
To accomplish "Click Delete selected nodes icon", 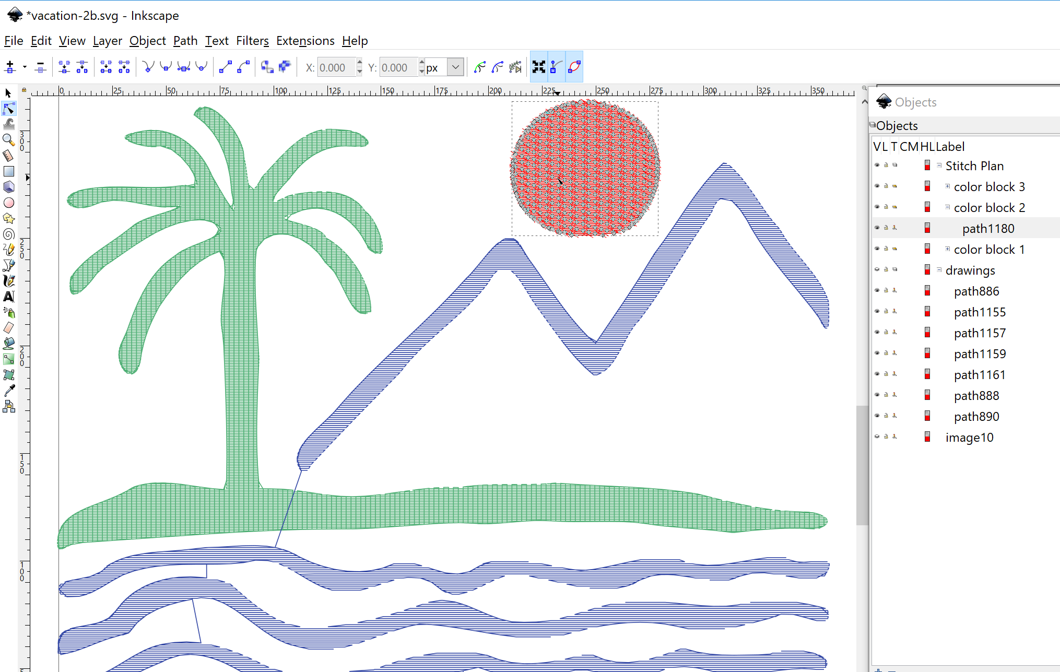I will [40, 67].
